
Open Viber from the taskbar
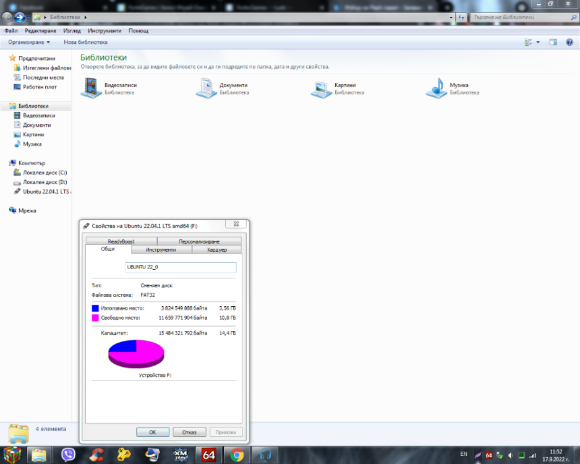click(x=69, y=455)
